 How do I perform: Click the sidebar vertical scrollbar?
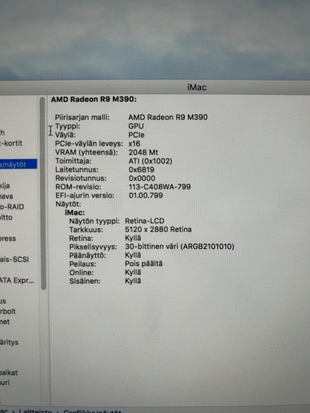coord(43,194)
